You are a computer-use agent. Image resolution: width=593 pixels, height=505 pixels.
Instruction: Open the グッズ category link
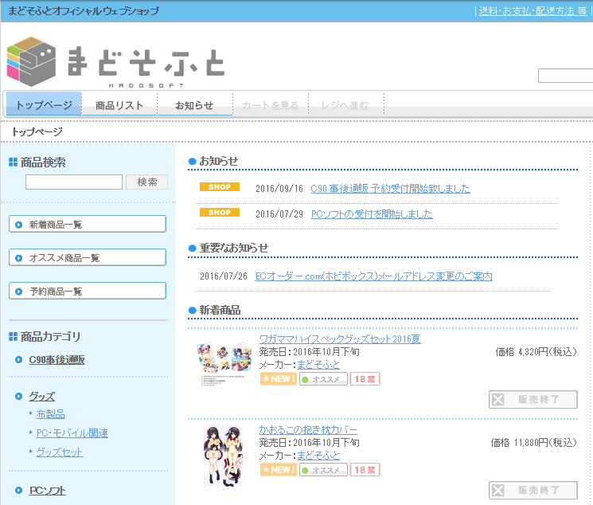coord(41,397)
